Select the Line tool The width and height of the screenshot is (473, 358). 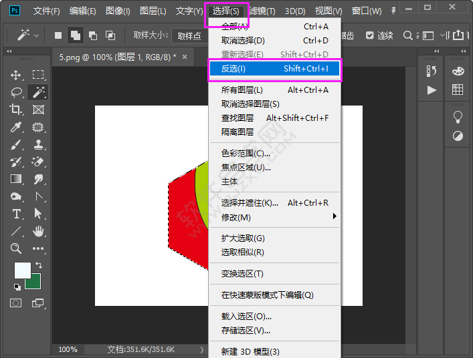pyautogui.click(x=15, y=231)
